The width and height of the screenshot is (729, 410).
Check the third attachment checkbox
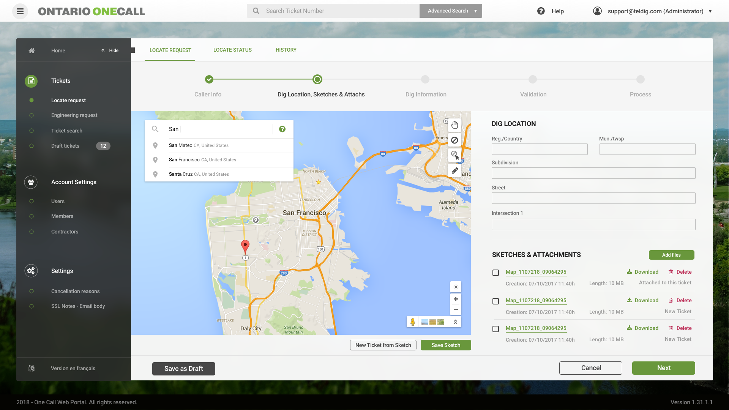(495, 329)
